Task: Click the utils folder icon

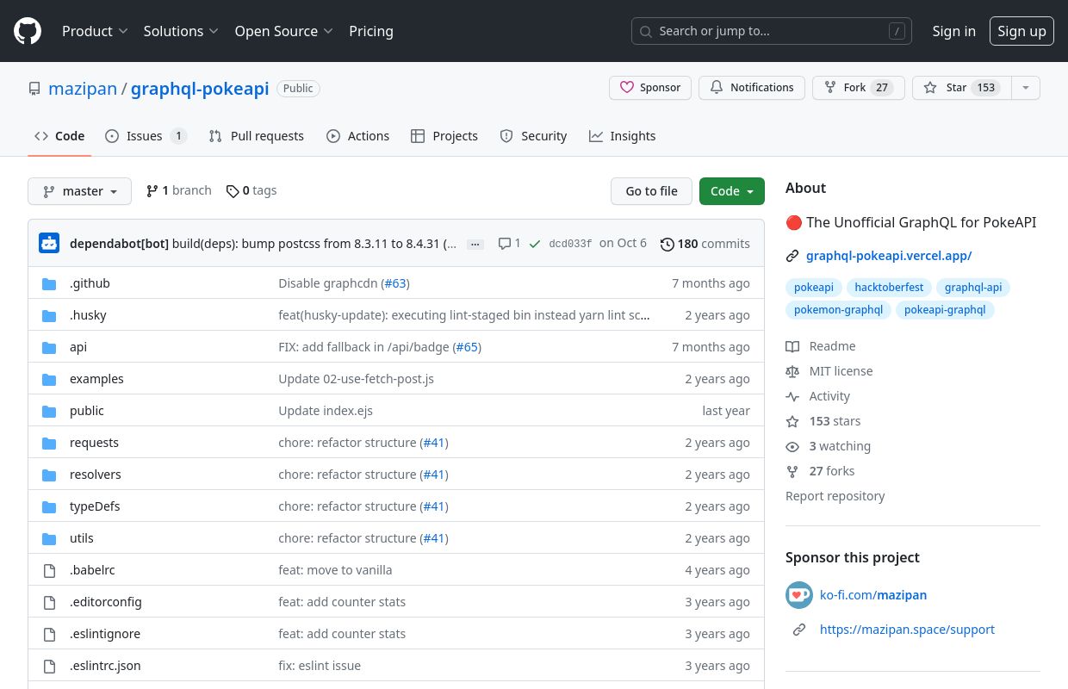Action: [x=49, y=538]
